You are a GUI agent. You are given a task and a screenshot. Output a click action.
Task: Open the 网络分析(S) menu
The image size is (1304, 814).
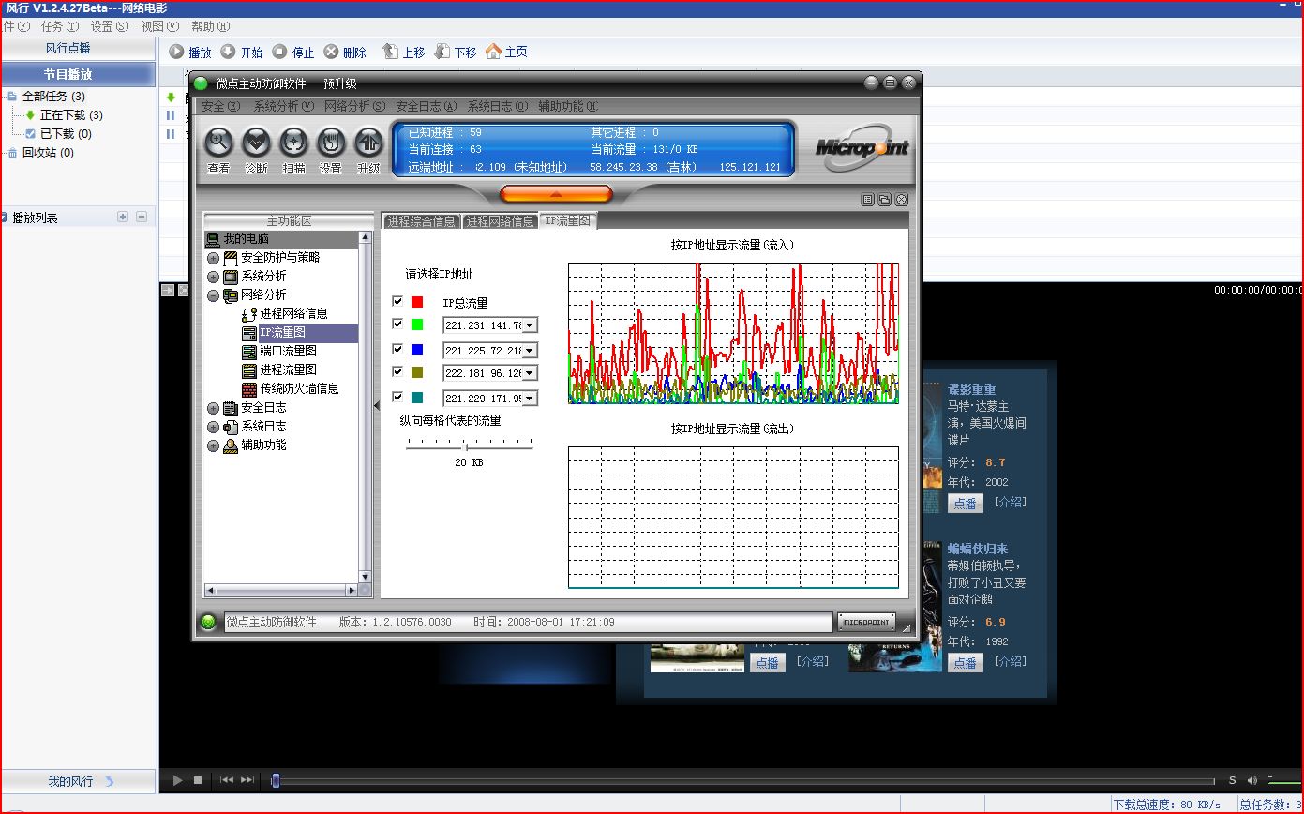(354, 106)
